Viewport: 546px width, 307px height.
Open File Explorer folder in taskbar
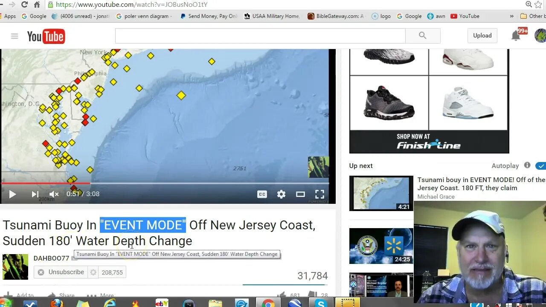(x=215, y=303)
